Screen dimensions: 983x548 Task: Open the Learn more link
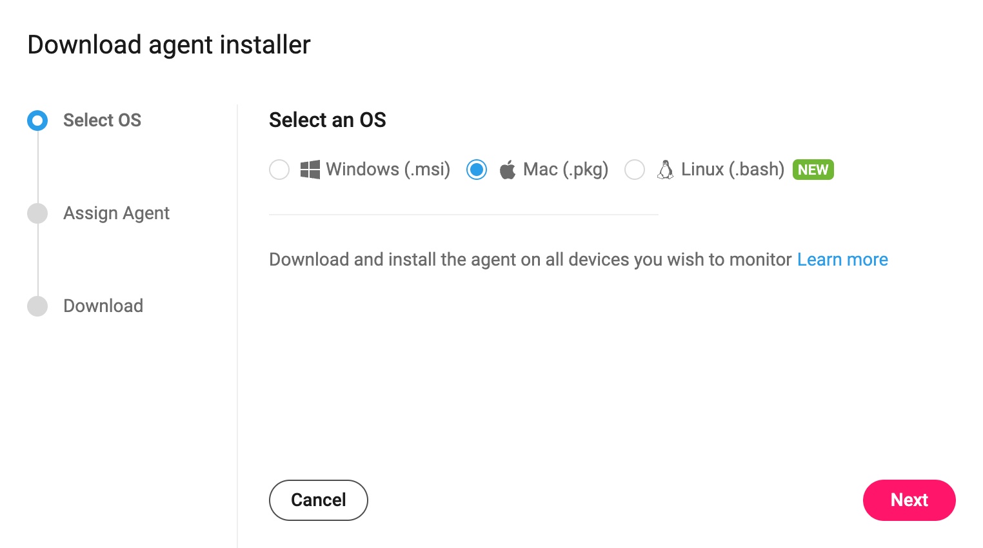(842, 259)
